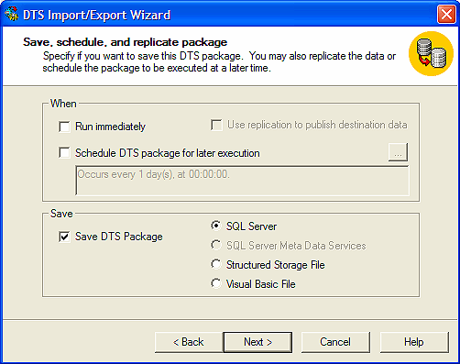This screenshot has height=364, width=460.
Task: Click the Save, schedule, and replicate package heading
Action: pyautogui.click(x=126, y=42)
